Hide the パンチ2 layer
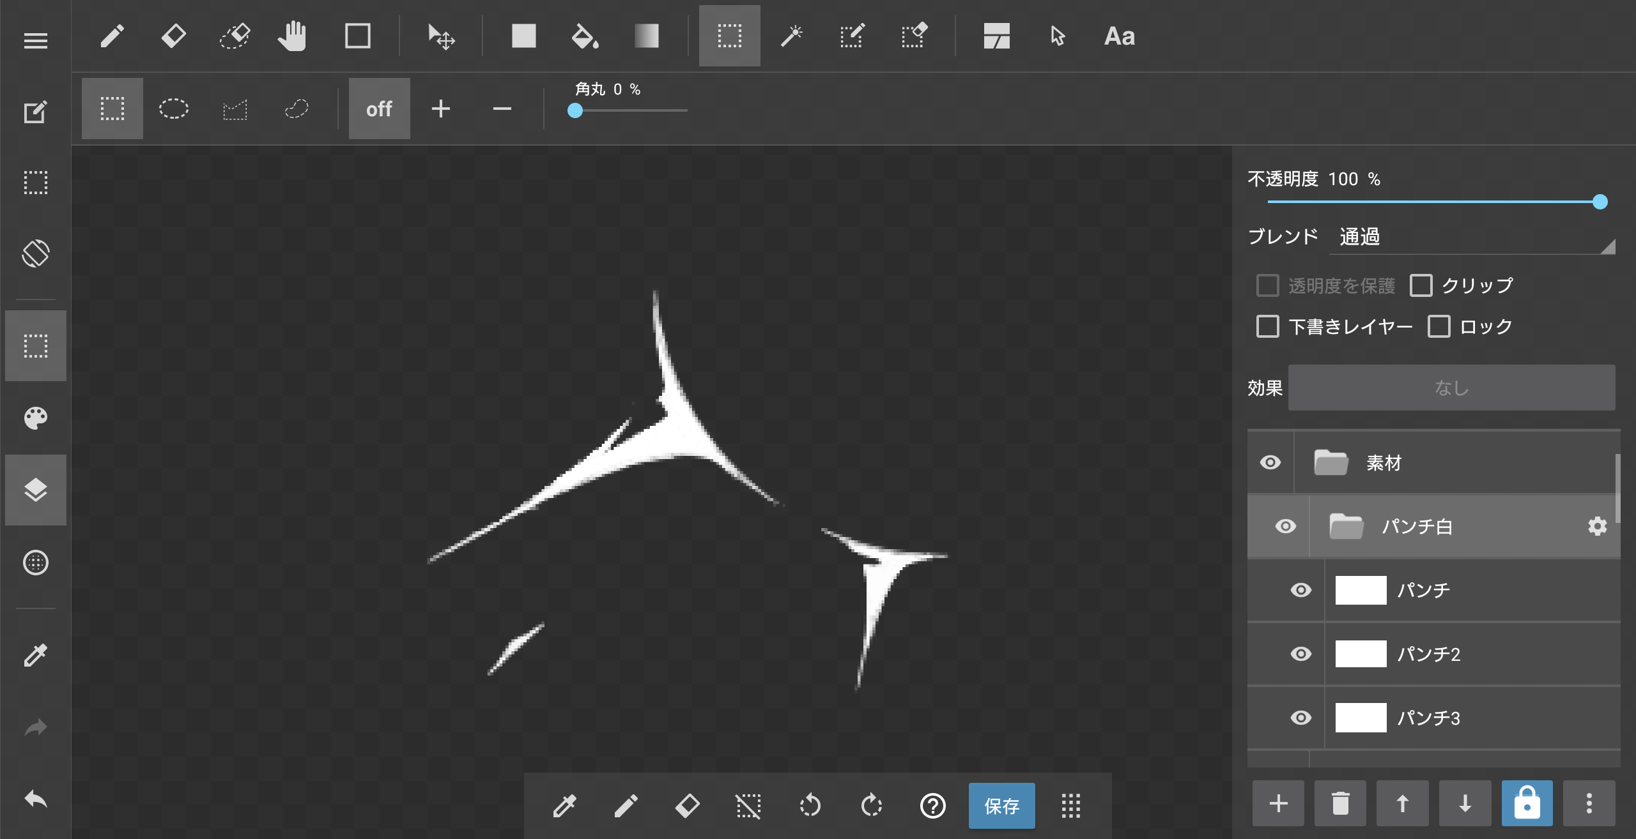 pyautogui.click(x=1300, y=654)
